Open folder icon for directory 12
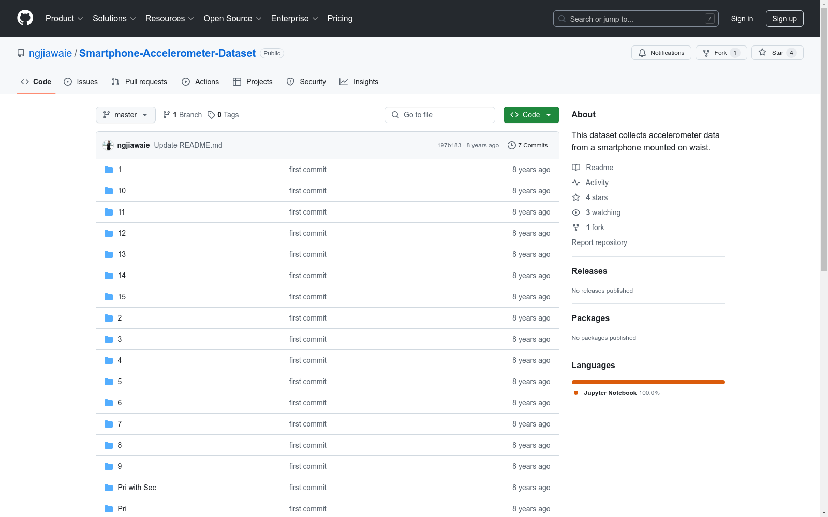The image size is (828, 517). [109, 233]
